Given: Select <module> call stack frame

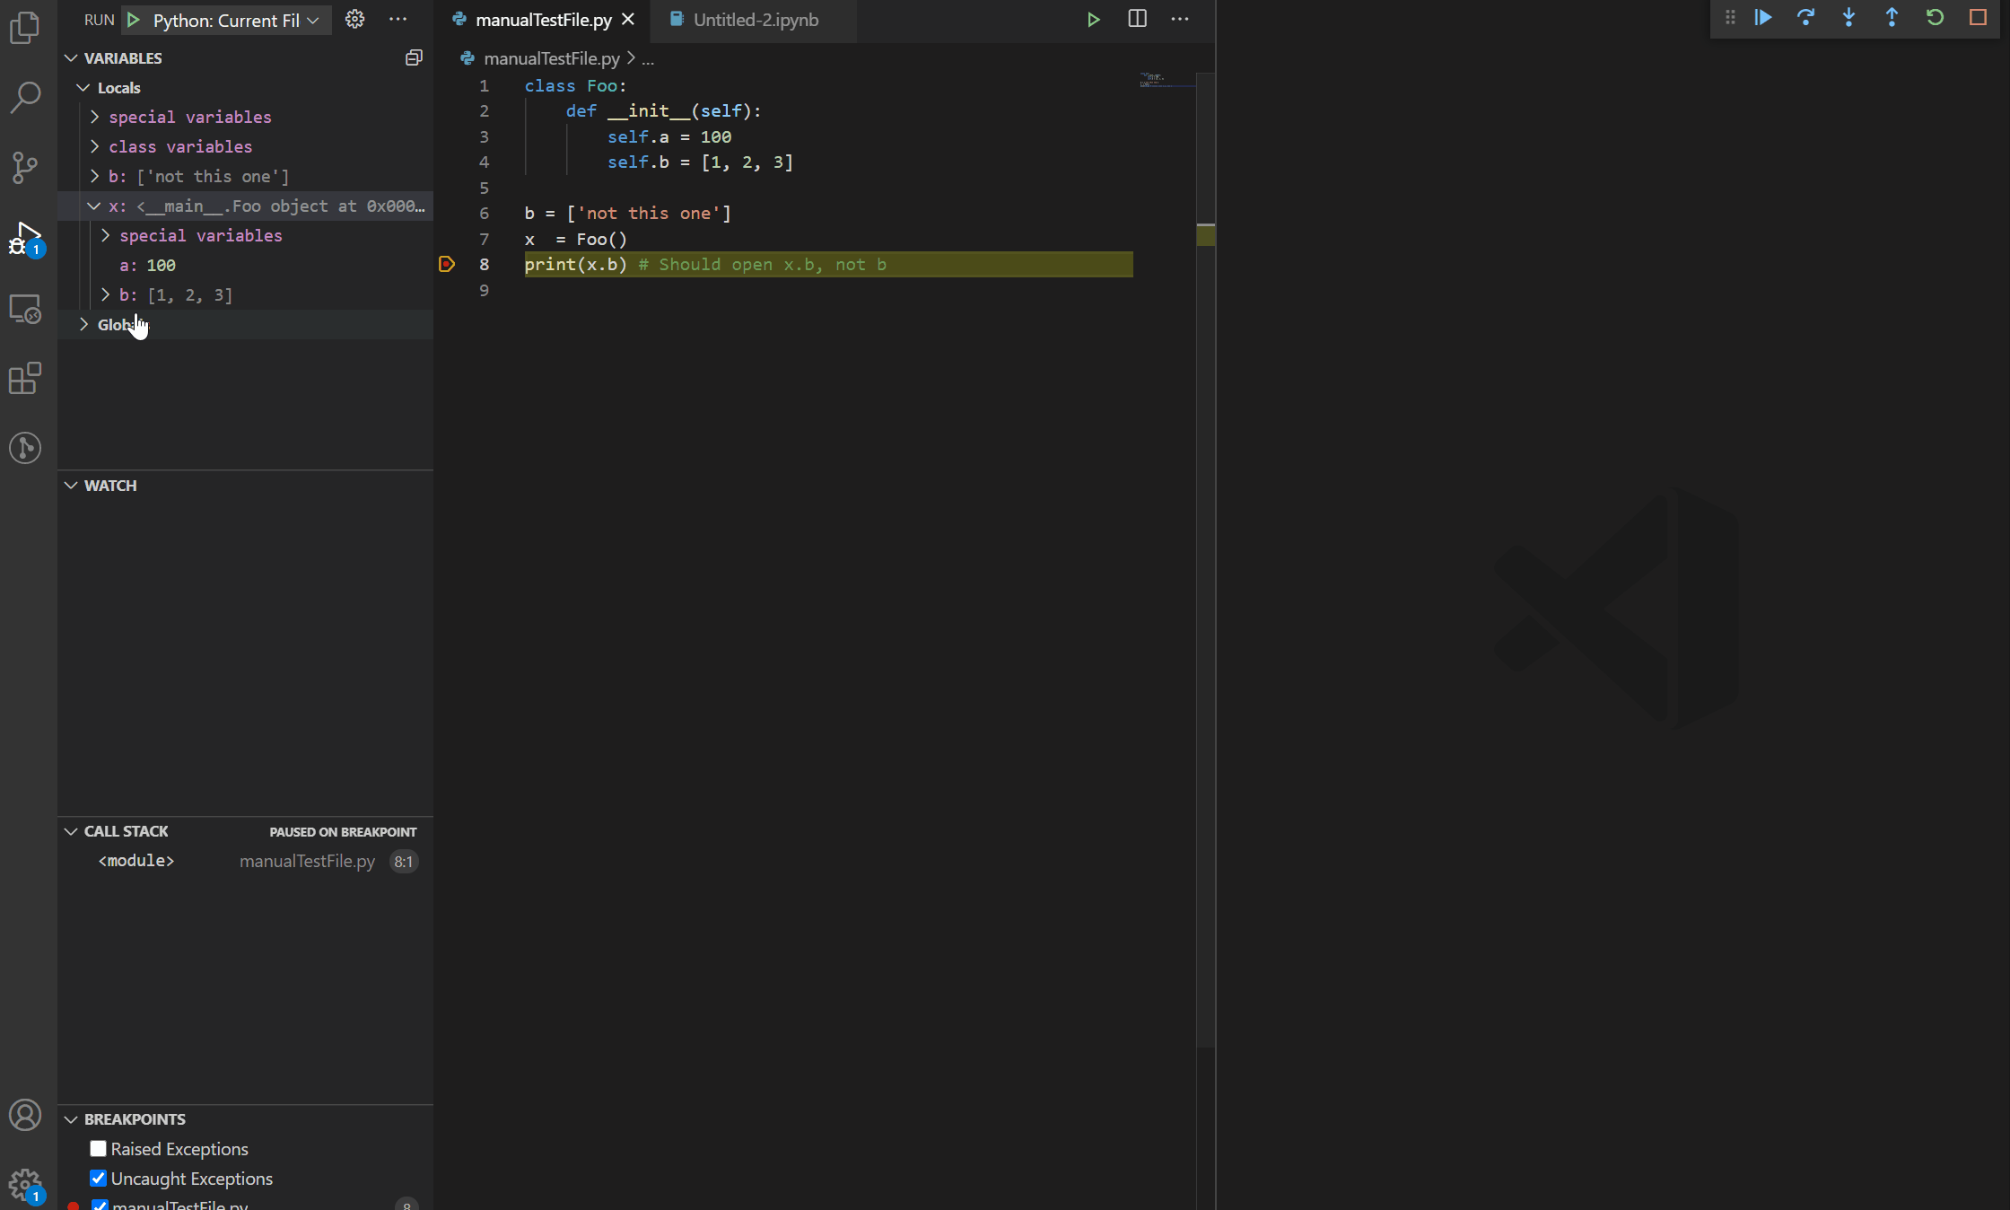Looking at the screenshot, I should (246, 861).
